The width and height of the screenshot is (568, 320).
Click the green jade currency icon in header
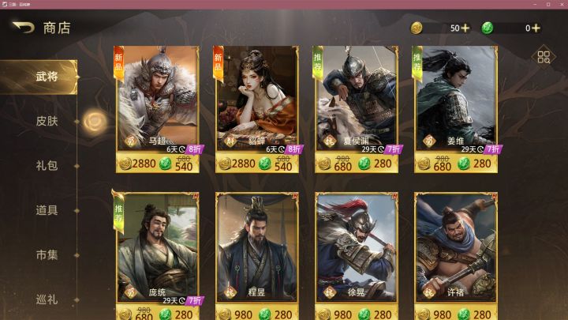(488, 28)
